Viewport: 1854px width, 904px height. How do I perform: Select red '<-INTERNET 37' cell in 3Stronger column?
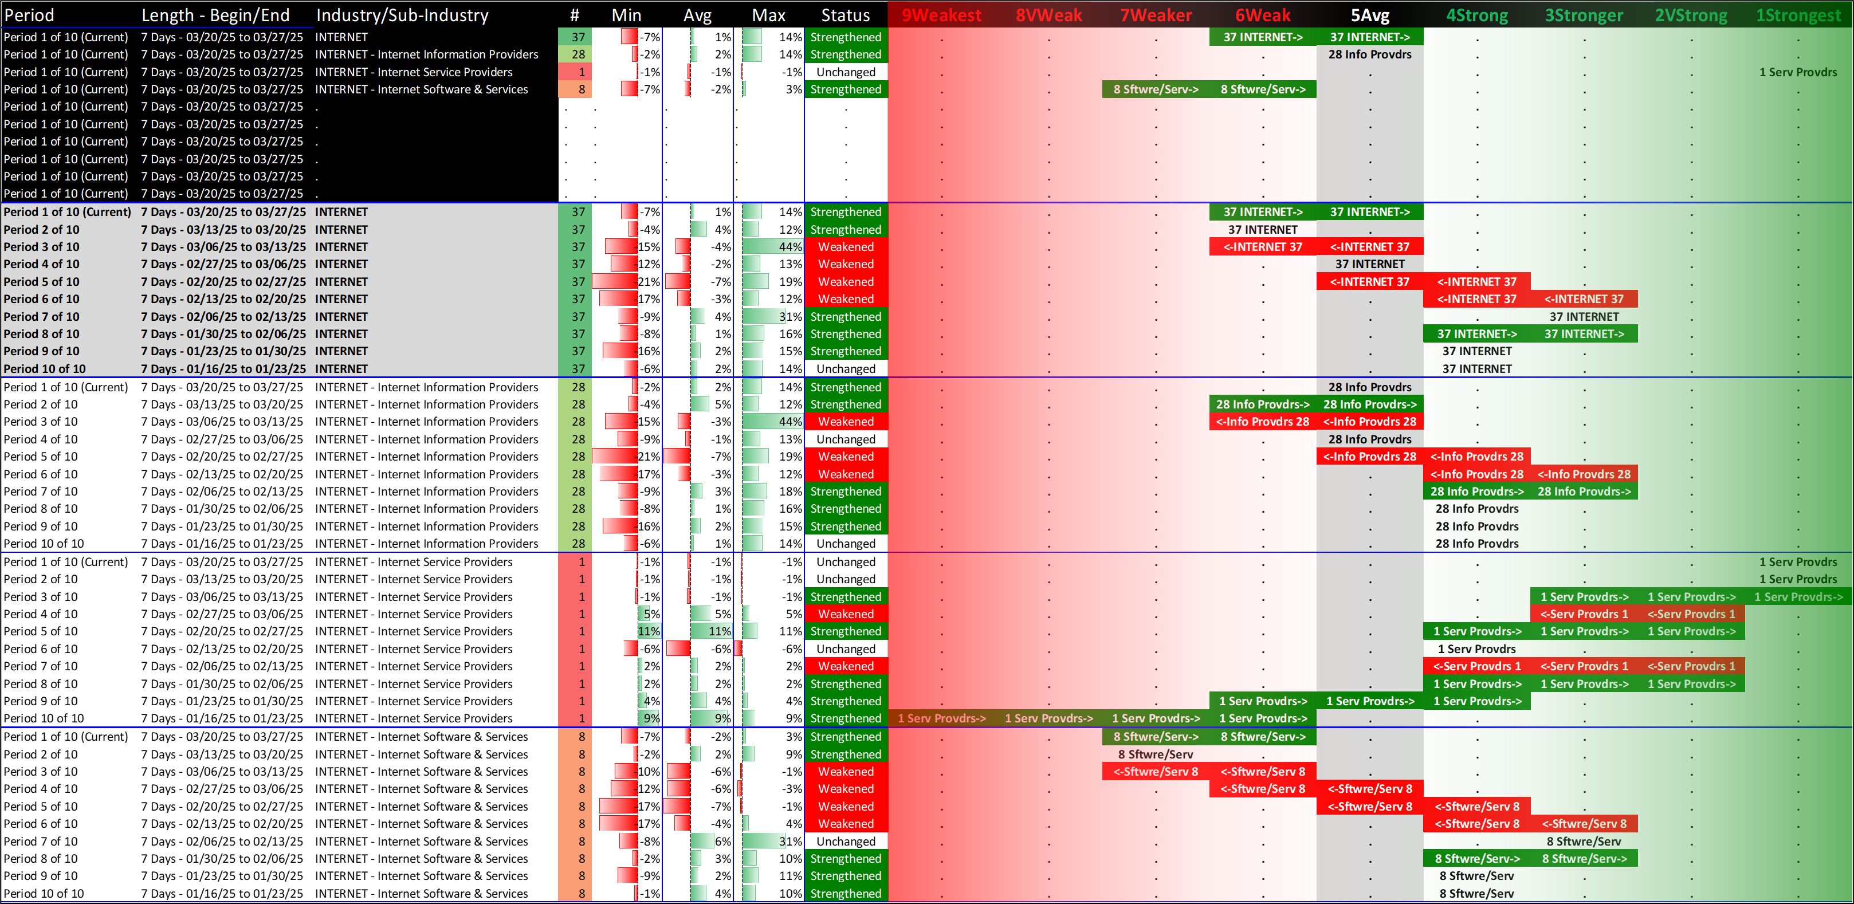pyautogui.click(x=1584, y=298)
